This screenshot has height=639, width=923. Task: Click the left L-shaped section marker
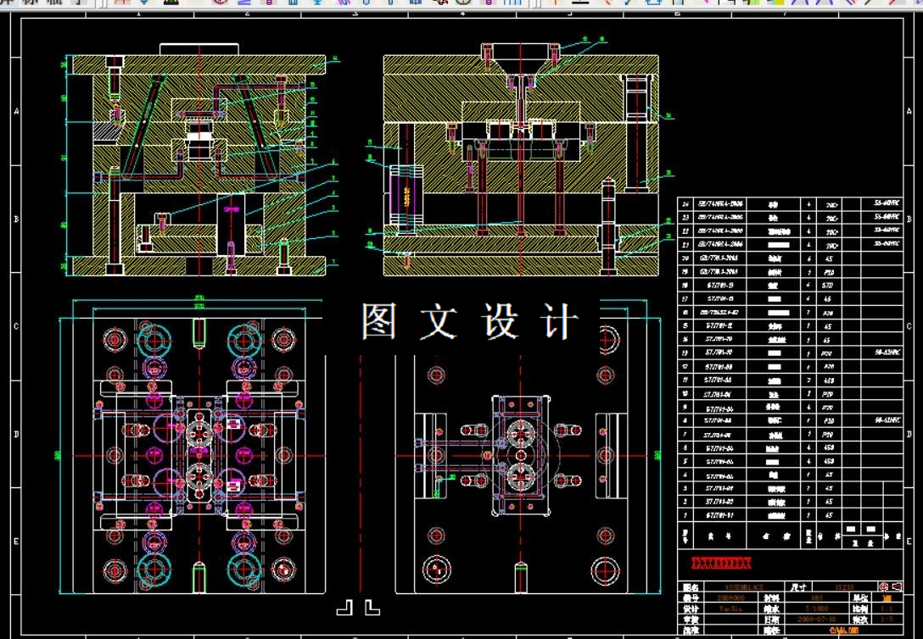click(x=344, y=608)
